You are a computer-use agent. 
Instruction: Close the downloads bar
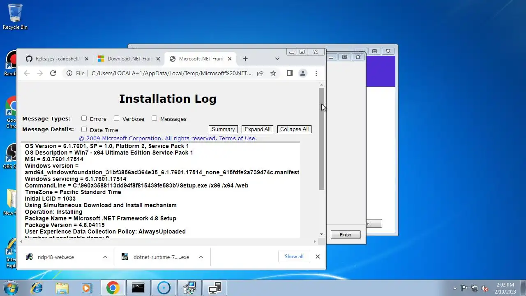click(318, 257)
